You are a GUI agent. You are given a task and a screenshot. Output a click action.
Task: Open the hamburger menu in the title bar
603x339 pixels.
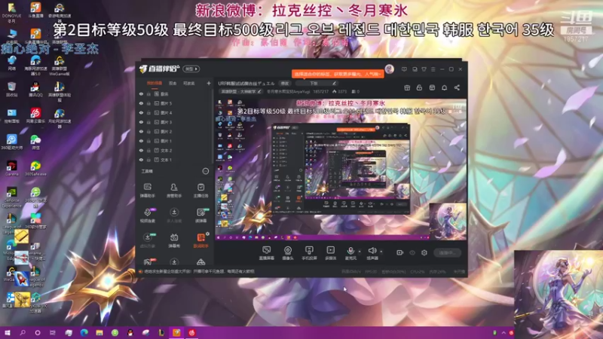click(433, 69)
